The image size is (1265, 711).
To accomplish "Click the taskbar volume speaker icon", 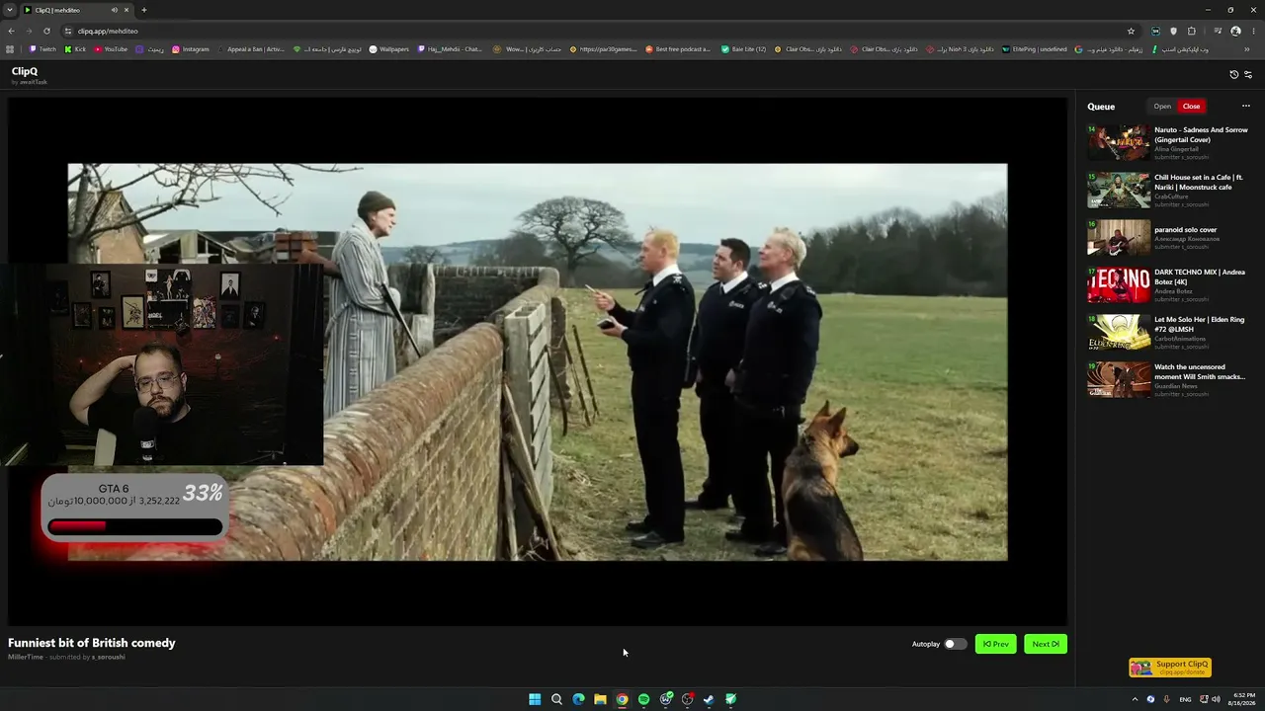I will (x=1216, y=699).
